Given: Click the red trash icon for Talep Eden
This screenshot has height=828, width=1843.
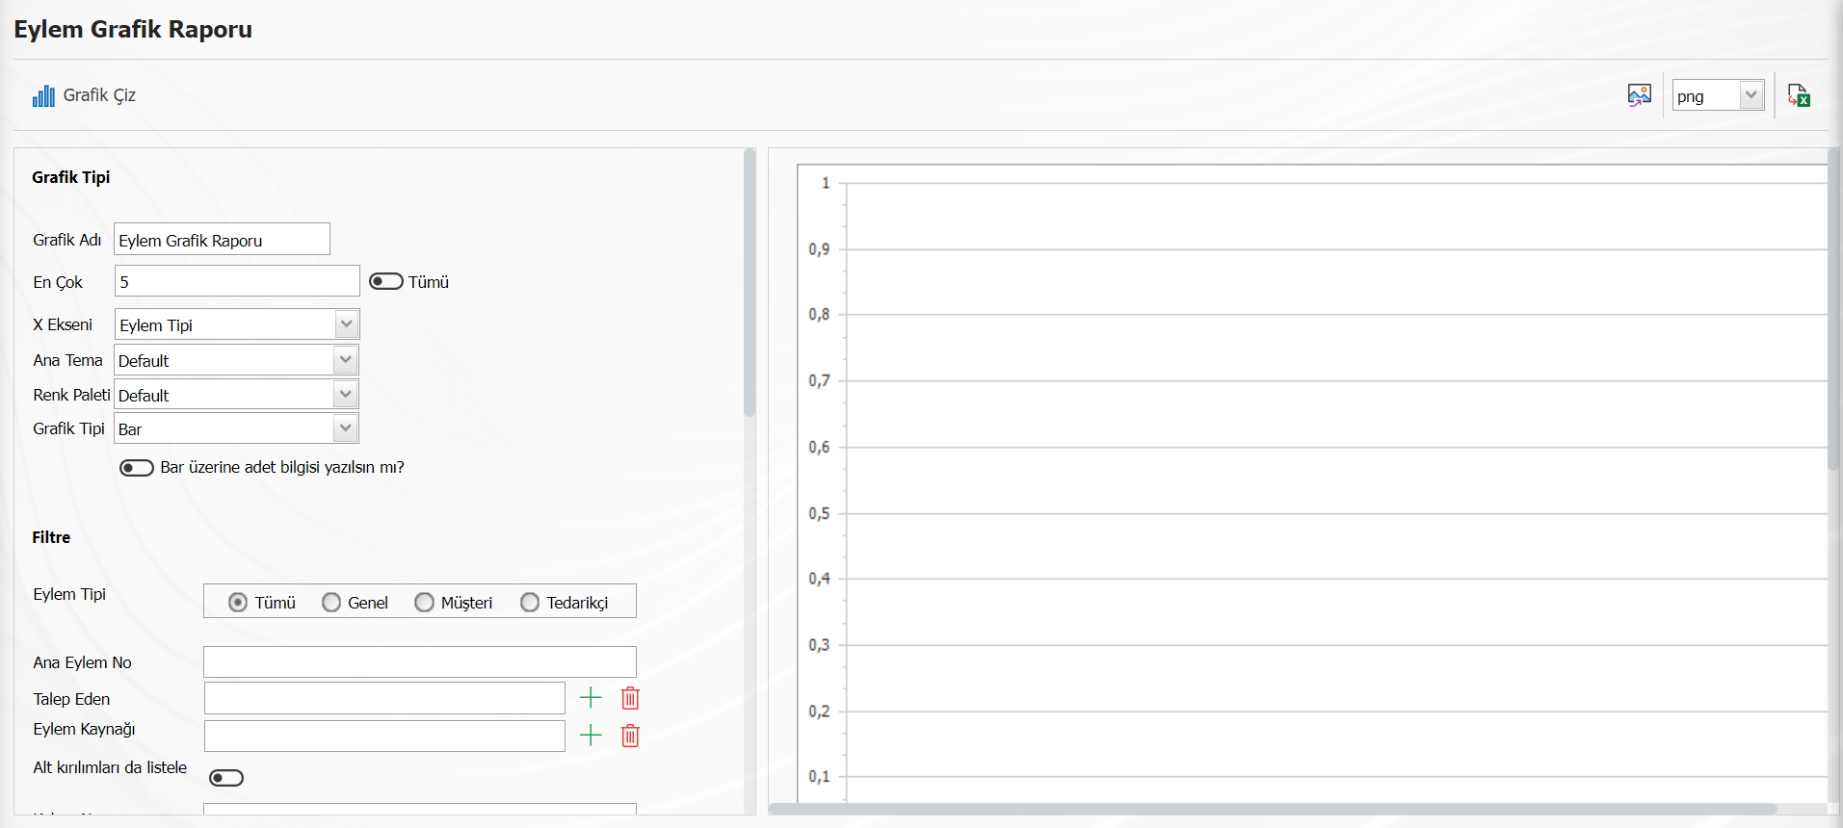Looking at the screenshot, I should [x=630, y=698].
